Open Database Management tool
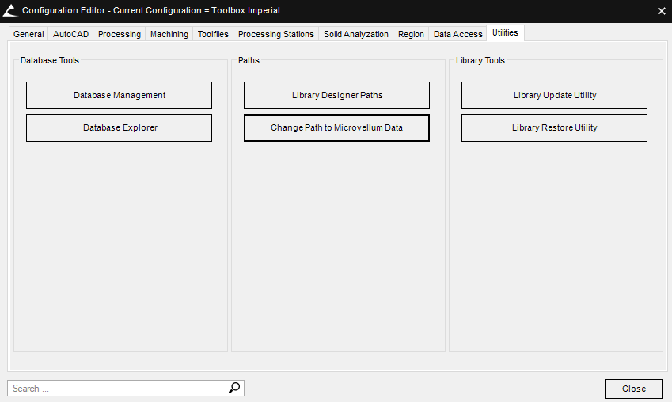 tap(119, 95)
